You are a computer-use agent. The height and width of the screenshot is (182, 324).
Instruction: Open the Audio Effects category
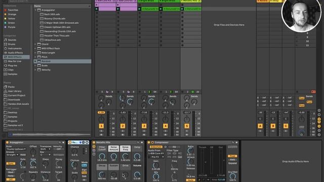(x=15, y=53)
